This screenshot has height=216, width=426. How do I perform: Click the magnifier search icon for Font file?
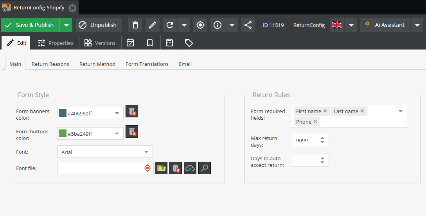click(x=204, y=168)
